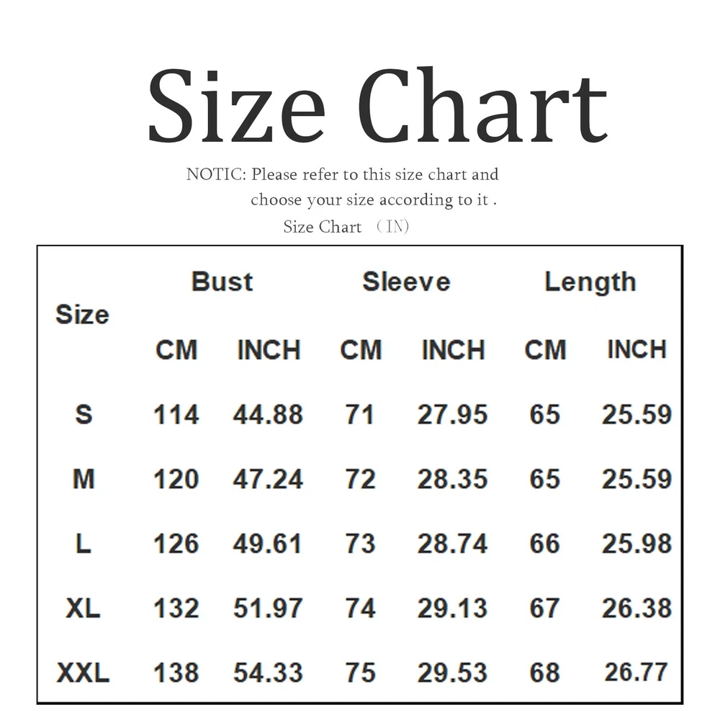Click the S size row label

coord(84,414)
